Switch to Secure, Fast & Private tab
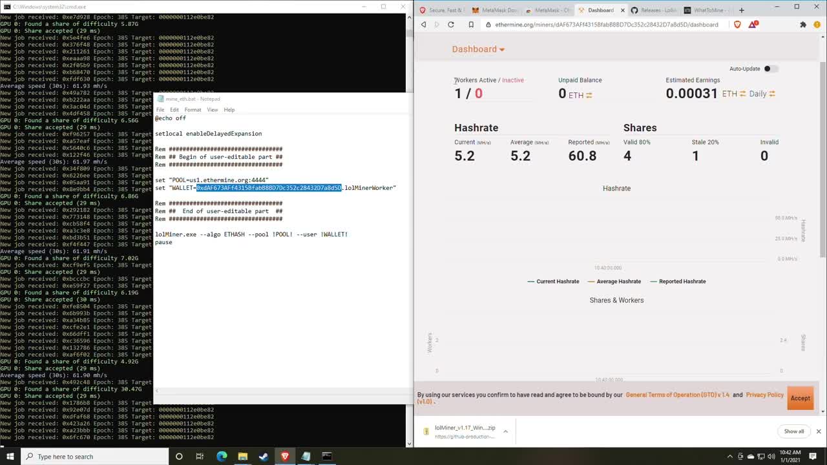Image resolution: width=827 pixels, height=465 pixels. click(x=441, y=10)
